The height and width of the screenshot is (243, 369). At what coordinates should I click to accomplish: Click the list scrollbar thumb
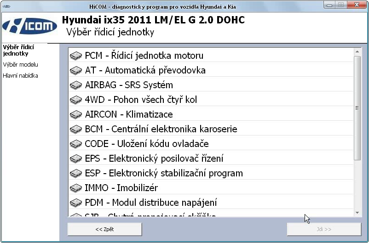click(357, 108)
